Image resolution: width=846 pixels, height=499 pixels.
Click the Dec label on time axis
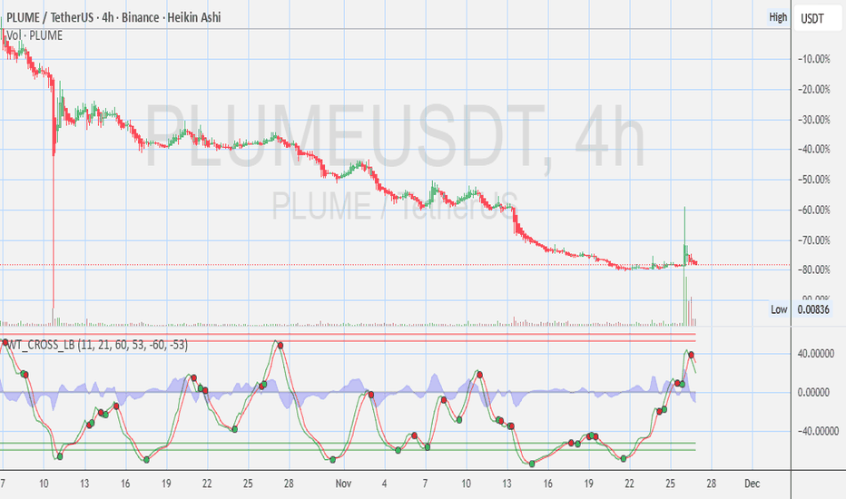(x=753, y=484)
